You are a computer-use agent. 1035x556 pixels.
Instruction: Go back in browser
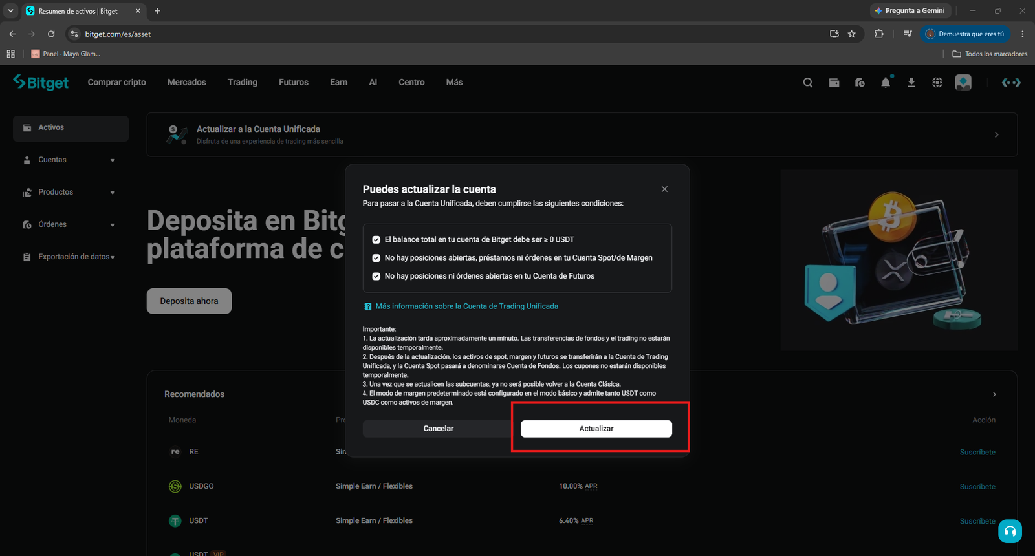click(12, 34)
